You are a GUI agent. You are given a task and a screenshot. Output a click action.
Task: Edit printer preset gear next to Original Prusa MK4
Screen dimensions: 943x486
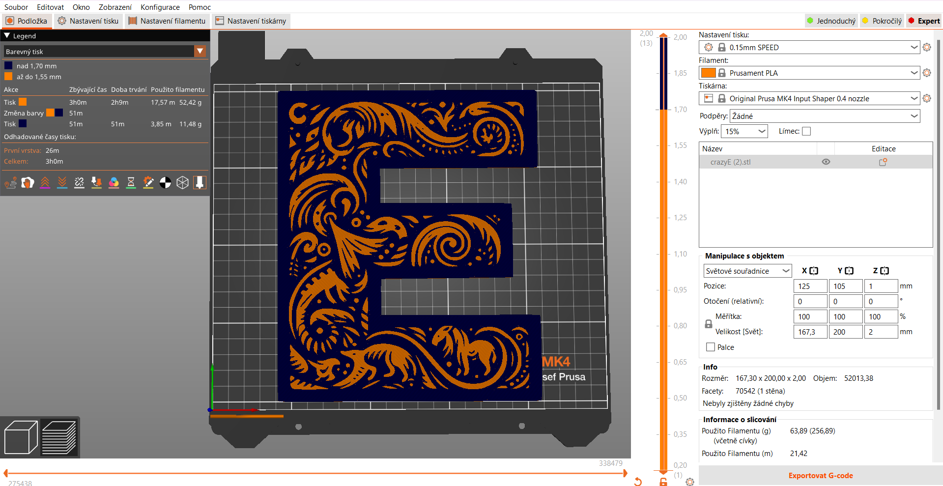(927, 98)
